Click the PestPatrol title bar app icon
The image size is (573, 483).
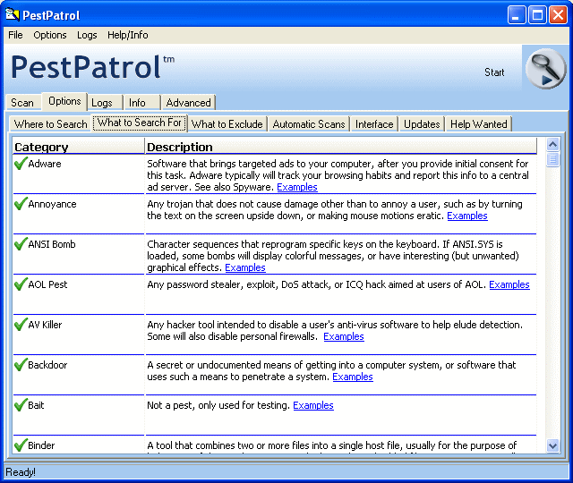click(x=12, y=14)
